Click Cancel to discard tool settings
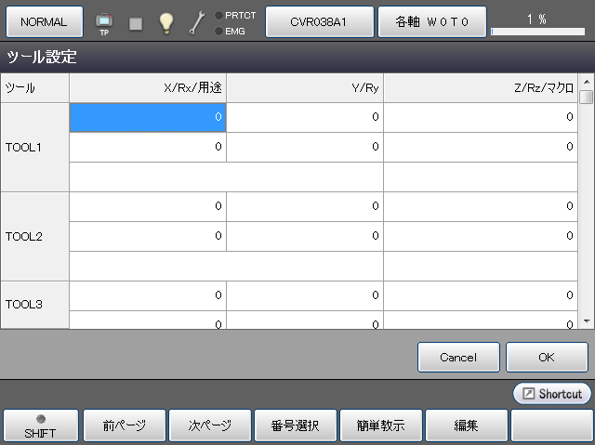 [458, 357]
